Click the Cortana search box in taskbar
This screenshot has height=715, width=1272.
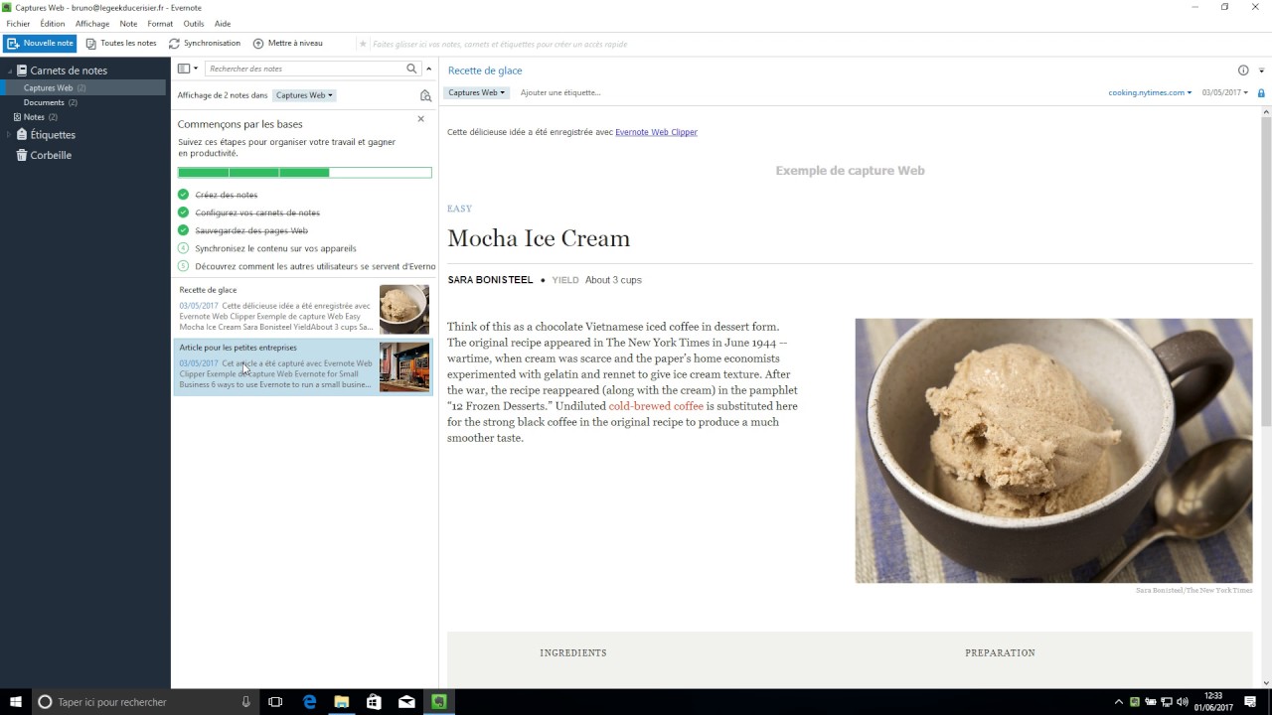tap(144, 702)
